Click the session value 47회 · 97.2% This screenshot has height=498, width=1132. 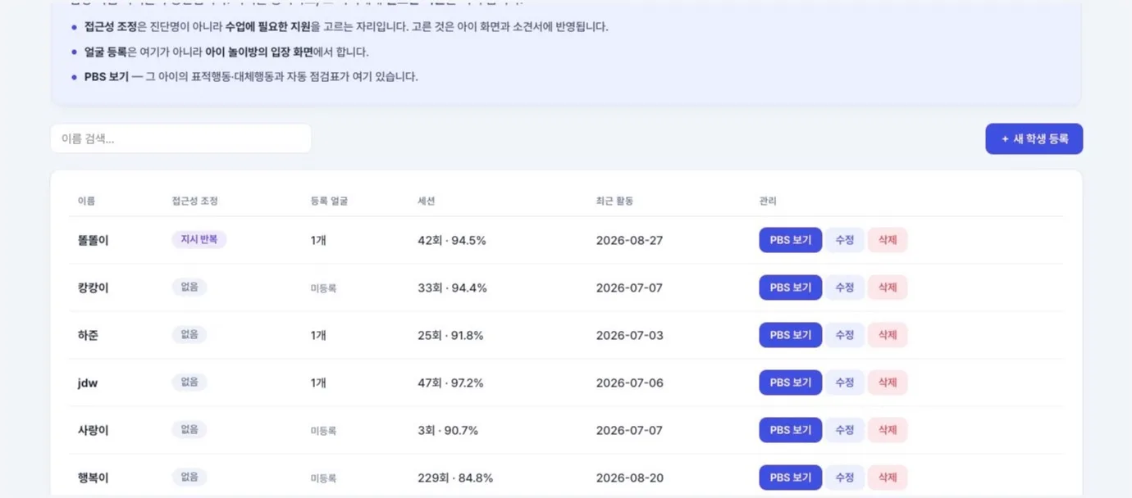pyautogui.click(x=450, y=383)
